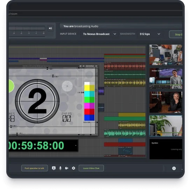
Task: Click the BANDWIDTH label
Action: (x=128, y=34)
